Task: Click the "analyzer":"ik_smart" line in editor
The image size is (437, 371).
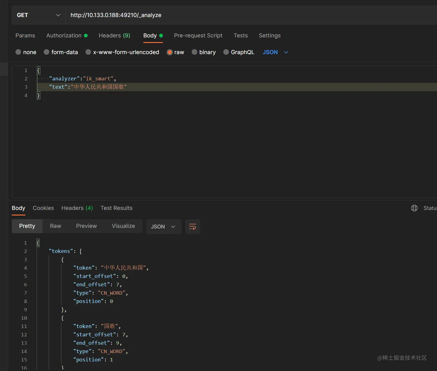Action: (x=83, y=79)
